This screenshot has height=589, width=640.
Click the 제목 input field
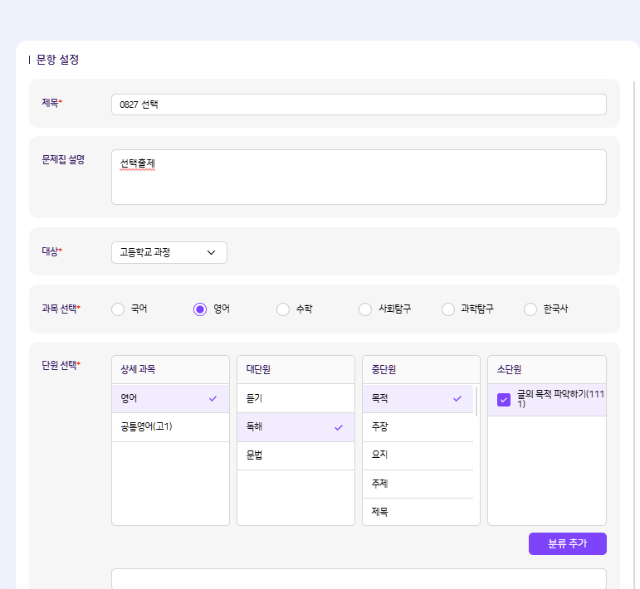[359, 105]
